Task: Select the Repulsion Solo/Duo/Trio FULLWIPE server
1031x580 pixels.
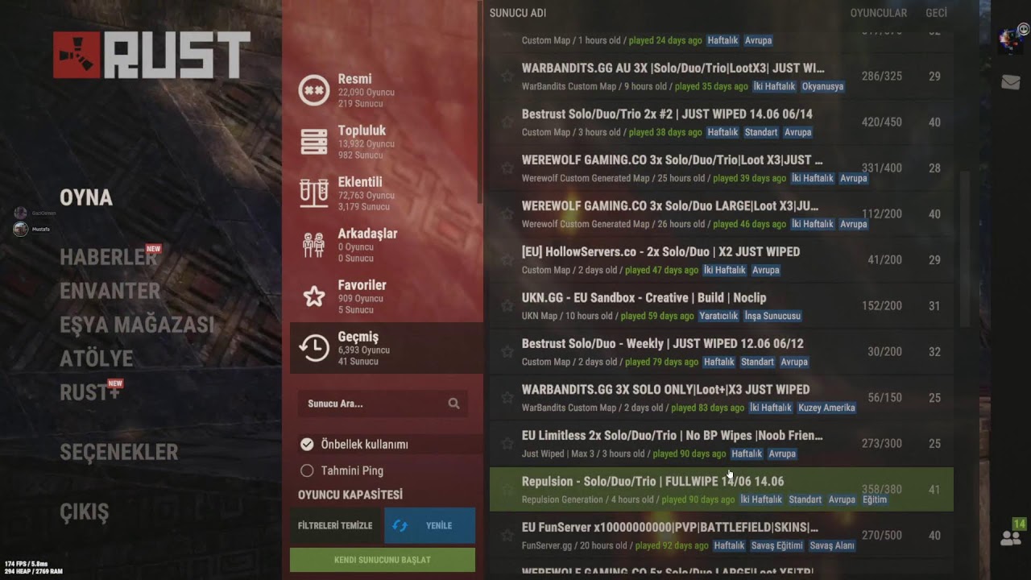Action: (x=722, y=490)
